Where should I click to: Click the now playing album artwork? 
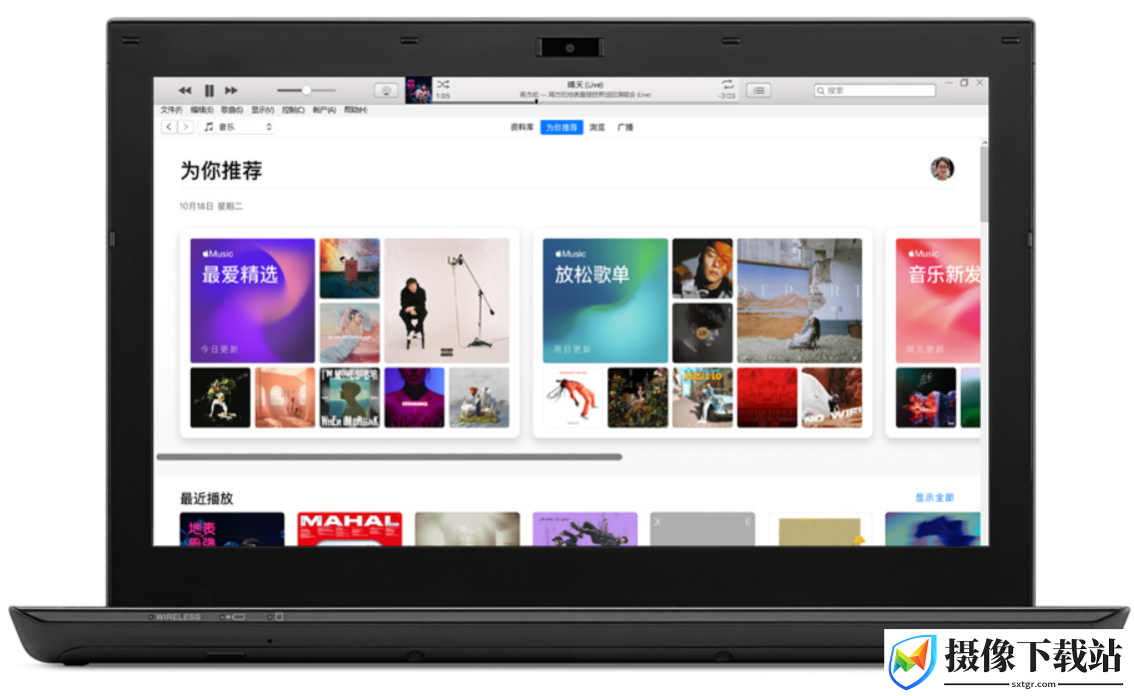pyautogui.click(x=419, y=90)
